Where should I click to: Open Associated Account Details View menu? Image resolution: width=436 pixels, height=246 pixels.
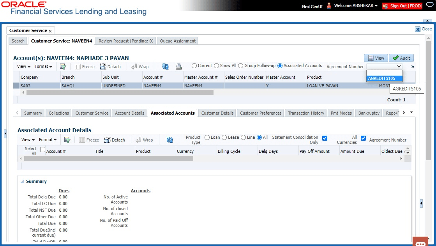pos(28,140)
